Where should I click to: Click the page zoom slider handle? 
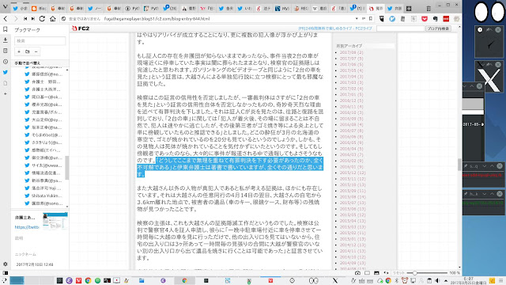[x=414, y=273]
